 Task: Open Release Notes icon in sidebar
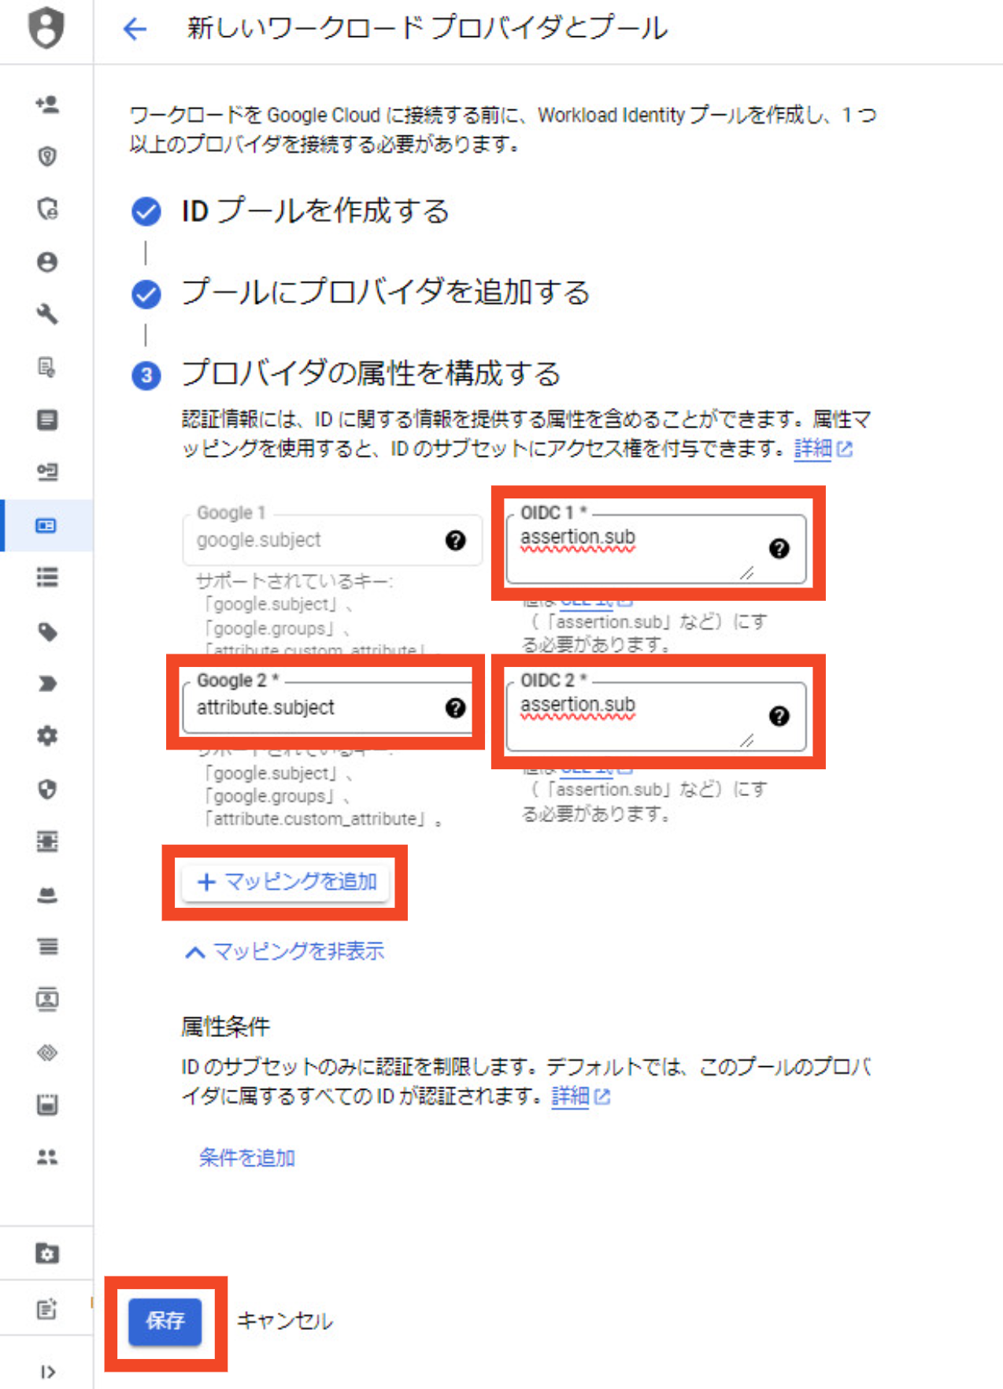click(x=47, y=1309)
